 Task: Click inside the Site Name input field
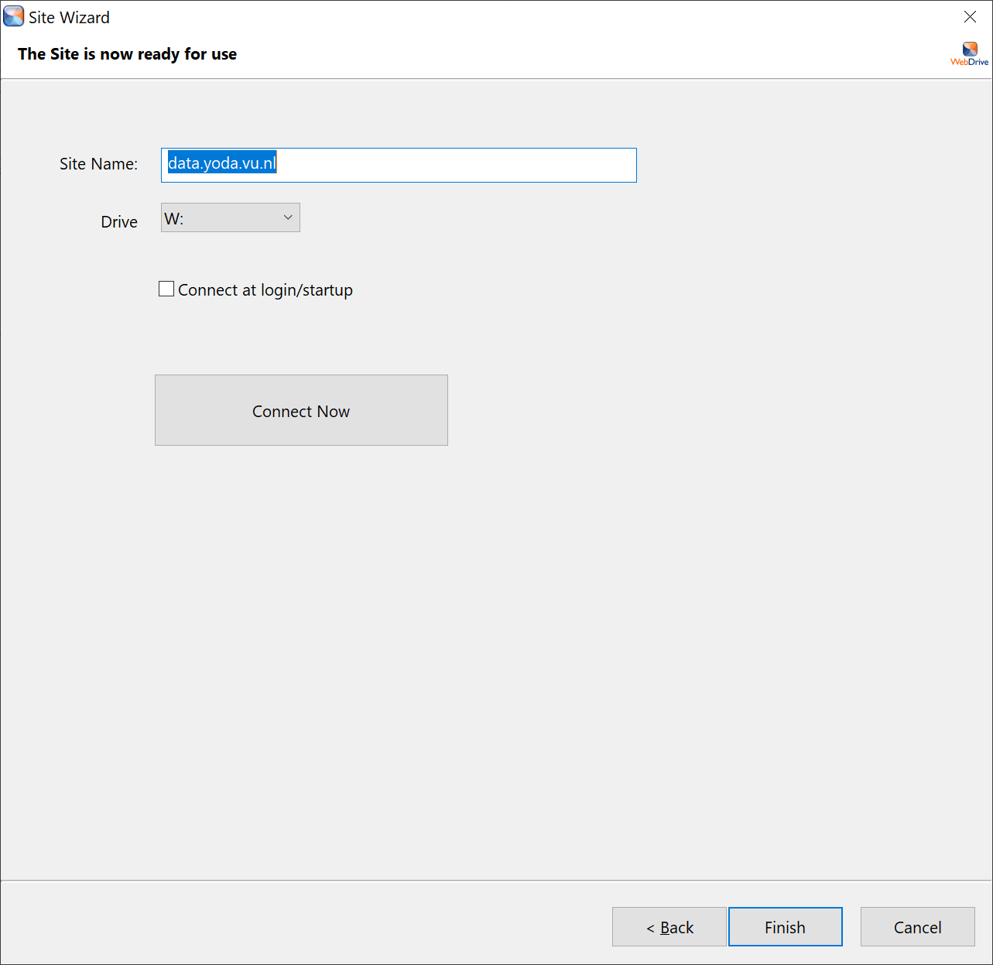click(x=398, y=165)
